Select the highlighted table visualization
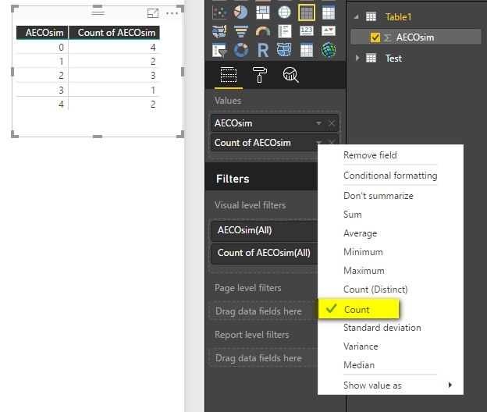Image resolution: width=487 pixels, height=412 pixels. coord(307,12)
